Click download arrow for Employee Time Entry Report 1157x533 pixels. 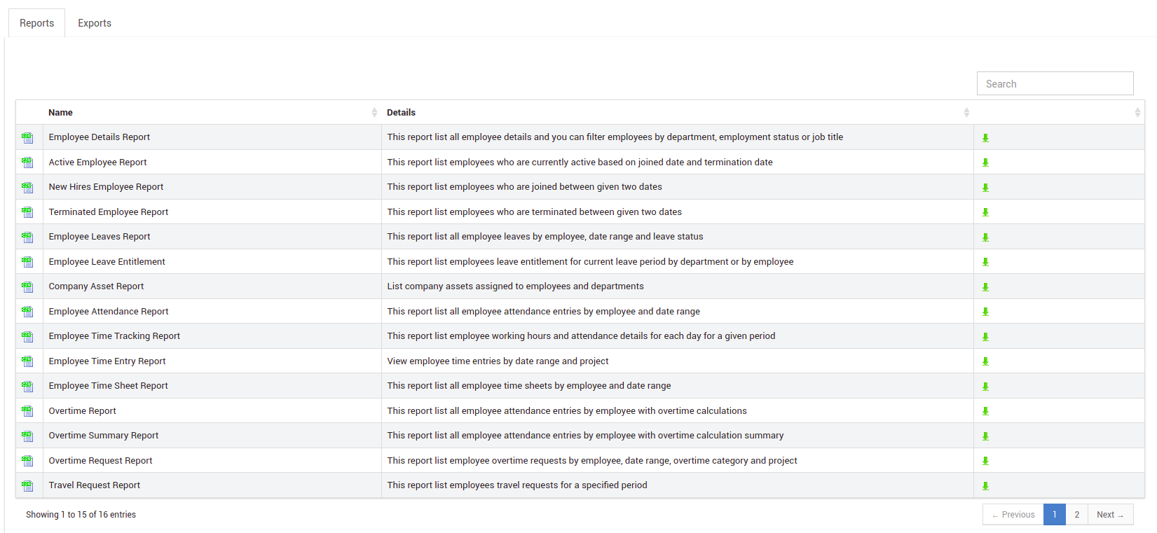coord(985,361)
